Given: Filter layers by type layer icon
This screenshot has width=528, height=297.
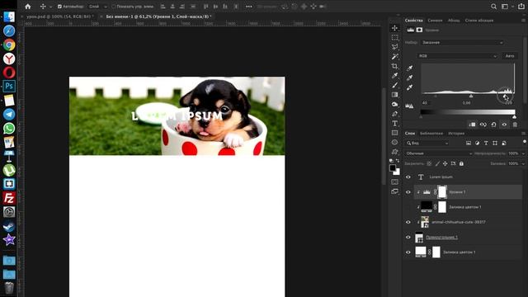Looking at the screenshot, I should (x=486, y=143).
